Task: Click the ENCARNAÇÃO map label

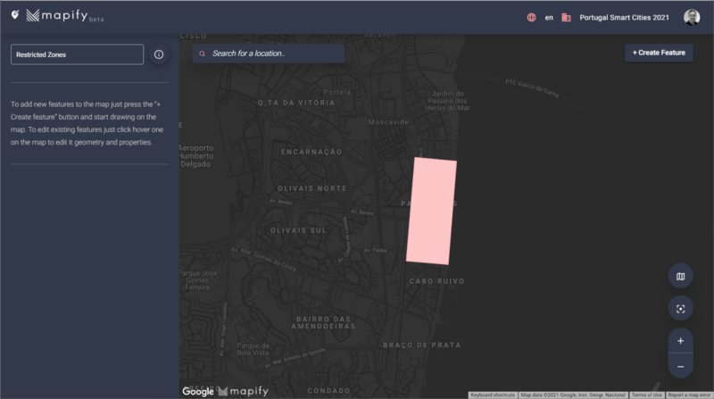Action: 311,152
